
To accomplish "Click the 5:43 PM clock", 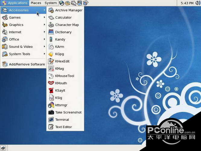I will click(187, 3).
